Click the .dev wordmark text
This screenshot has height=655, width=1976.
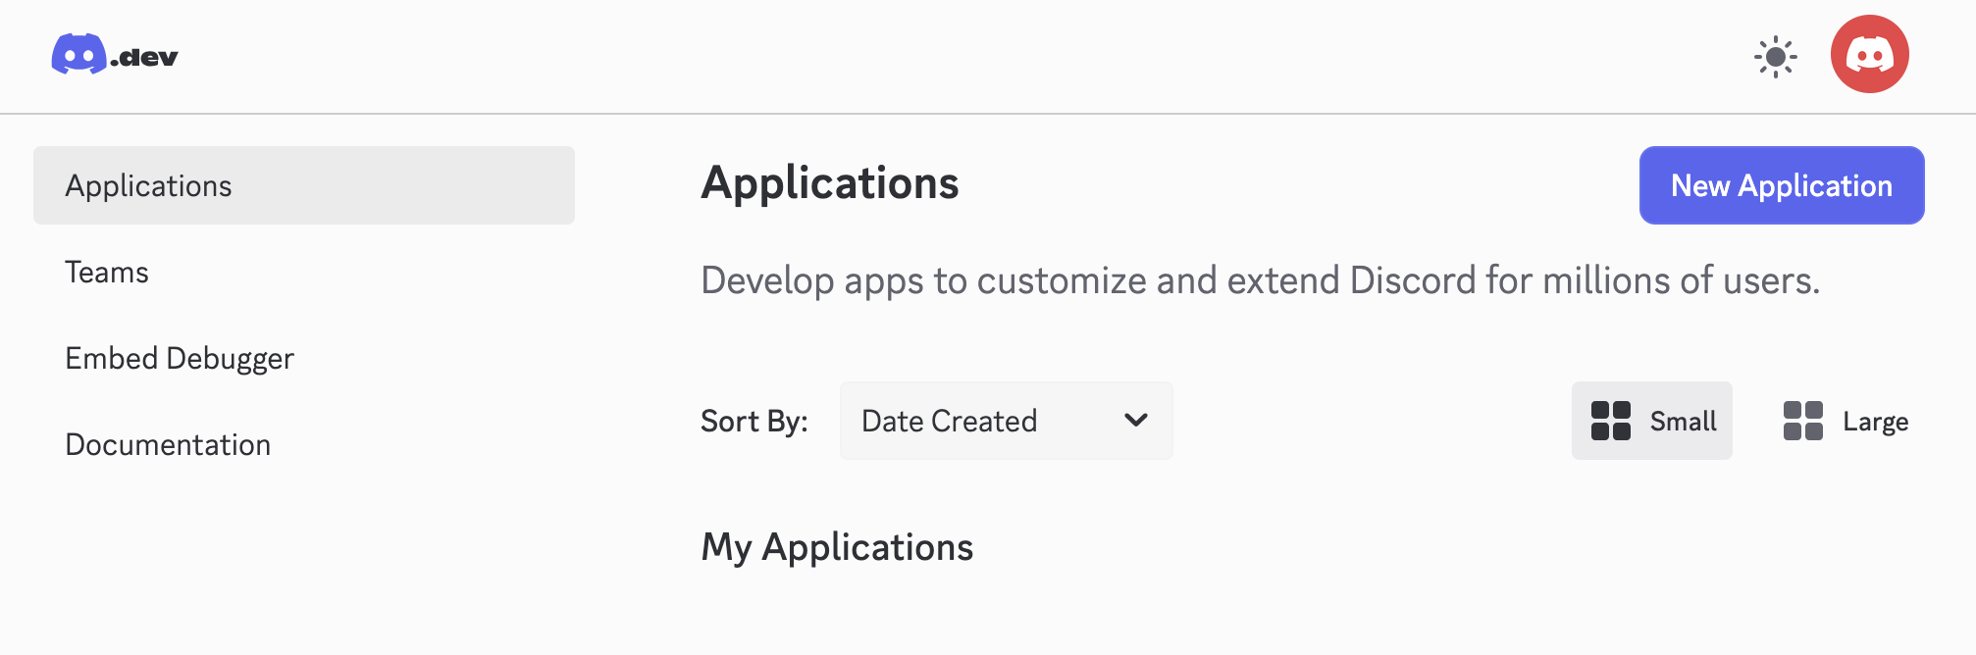click(x=145, y=58)
